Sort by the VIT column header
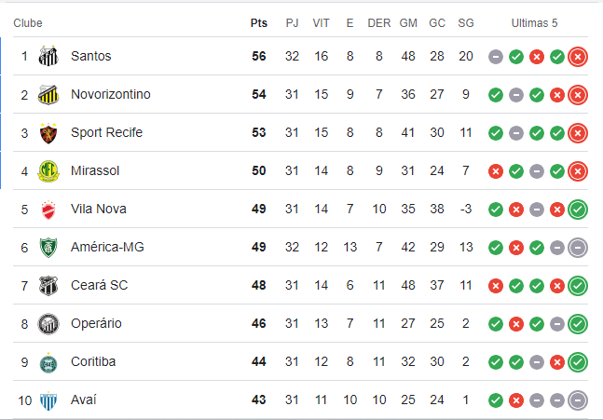 (321, 22)
